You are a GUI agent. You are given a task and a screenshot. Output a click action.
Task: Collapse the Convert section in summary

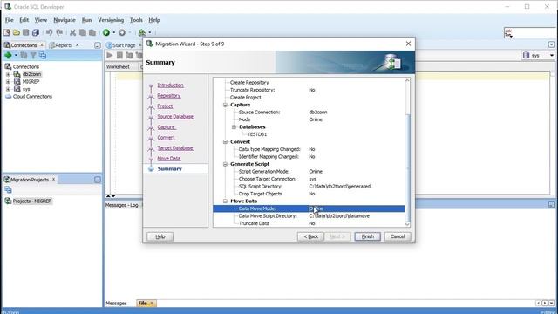(225, 142)
